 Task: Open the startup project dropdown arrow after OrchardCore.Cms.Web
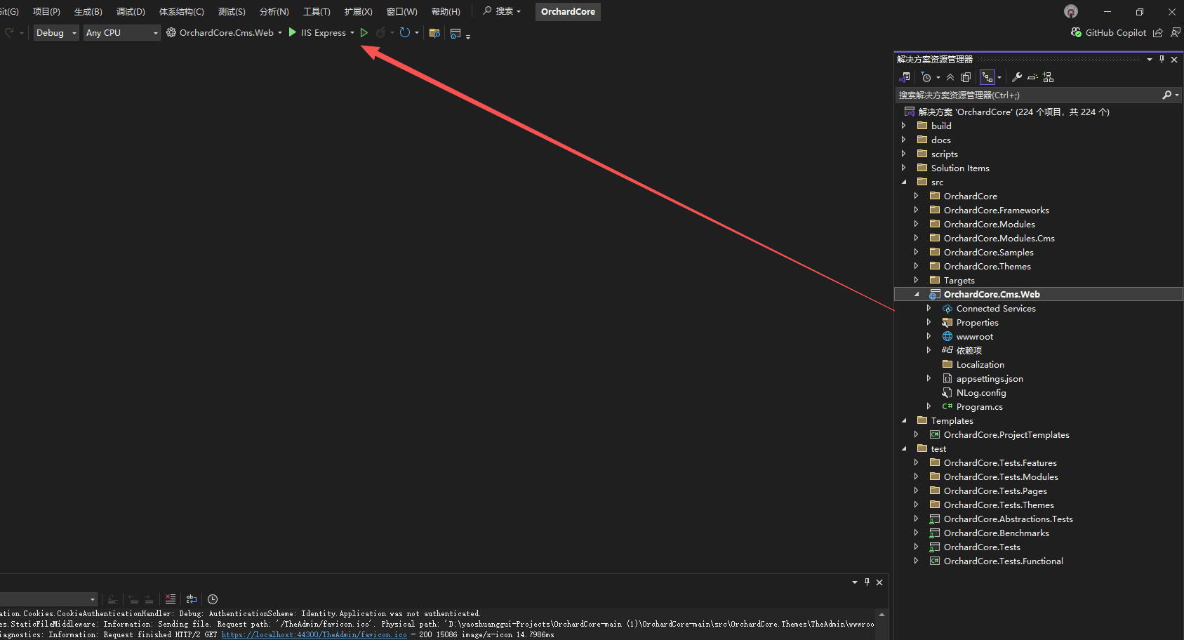[x=280, y=32]
